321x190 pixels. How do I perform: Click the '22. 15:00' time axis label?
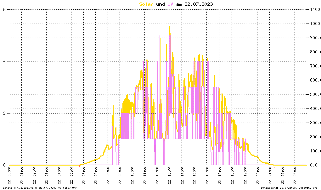pos(194,176)
